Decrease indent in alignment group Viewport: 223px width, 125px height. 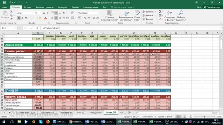coord(64,18)
